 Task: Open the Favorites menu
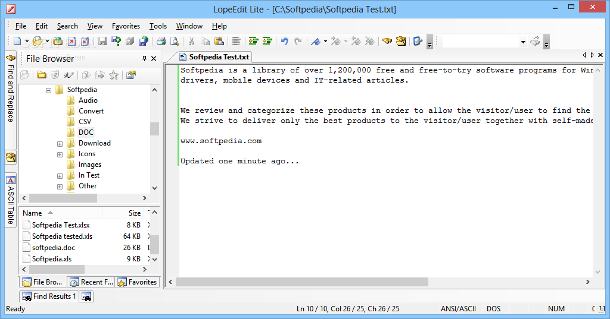coord(126,26)
